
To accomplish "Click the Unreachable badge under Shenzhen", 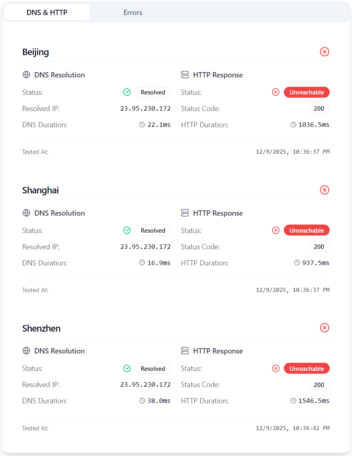I will [x=307, y=368].
